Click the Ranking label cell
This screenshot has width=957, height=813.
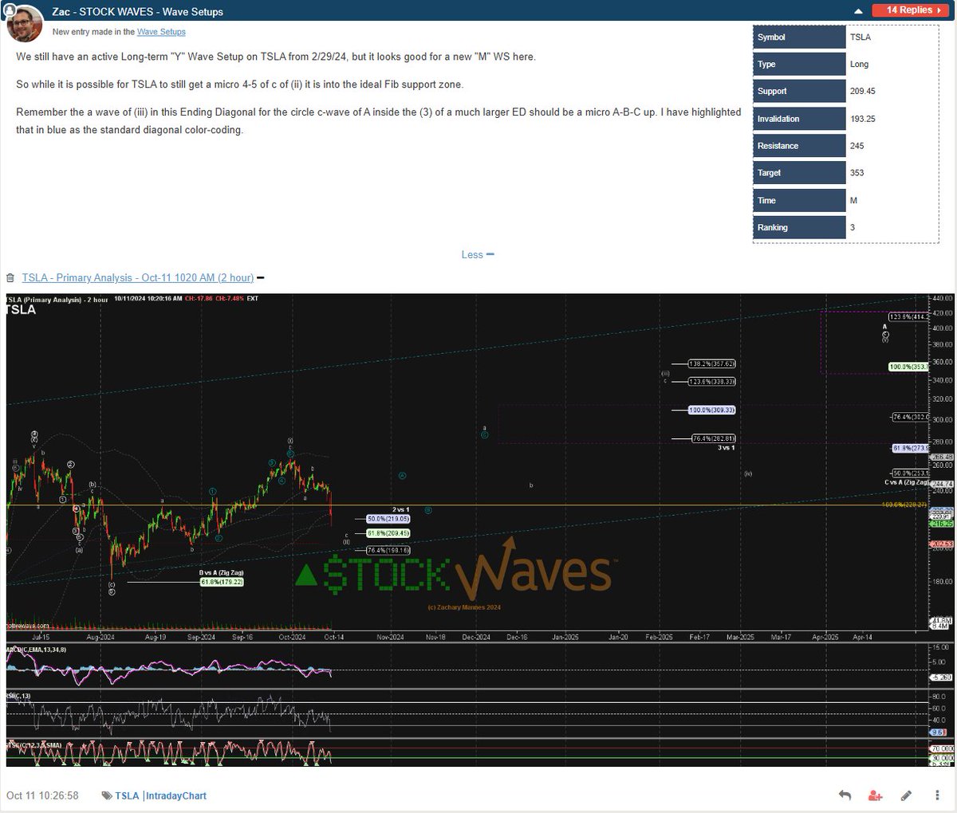(800, 228)
